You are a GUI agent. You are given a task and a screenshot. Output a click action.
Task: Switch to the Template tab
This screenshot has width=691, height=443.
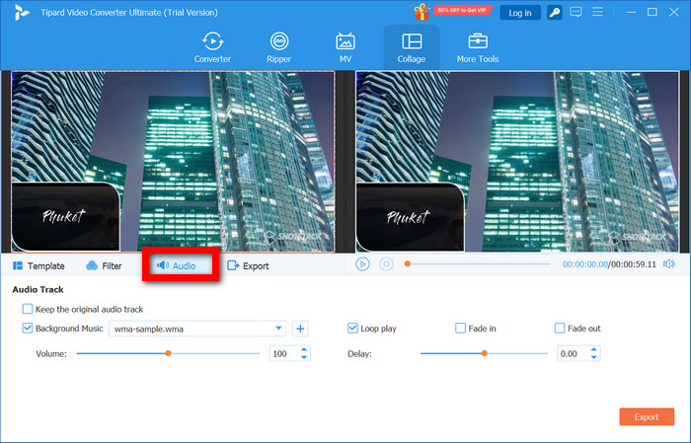[x=39, y=266]
